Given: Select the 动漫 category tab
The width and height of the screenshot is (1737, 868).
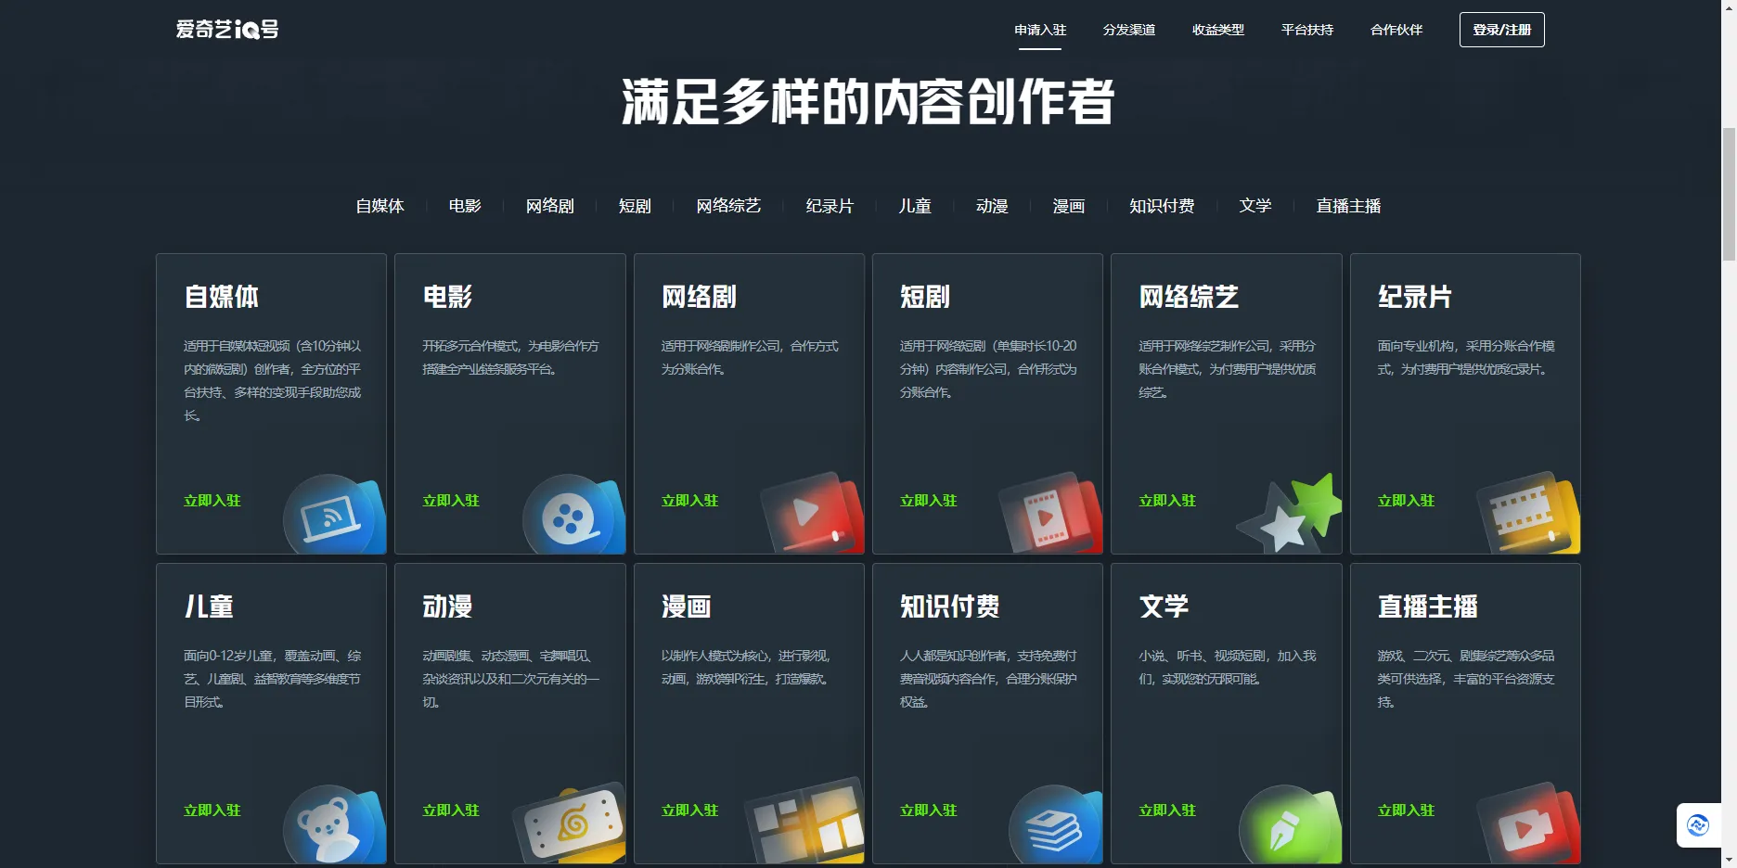Looking at the screenshot, I should pyautogui.click(x=992, y=206).
